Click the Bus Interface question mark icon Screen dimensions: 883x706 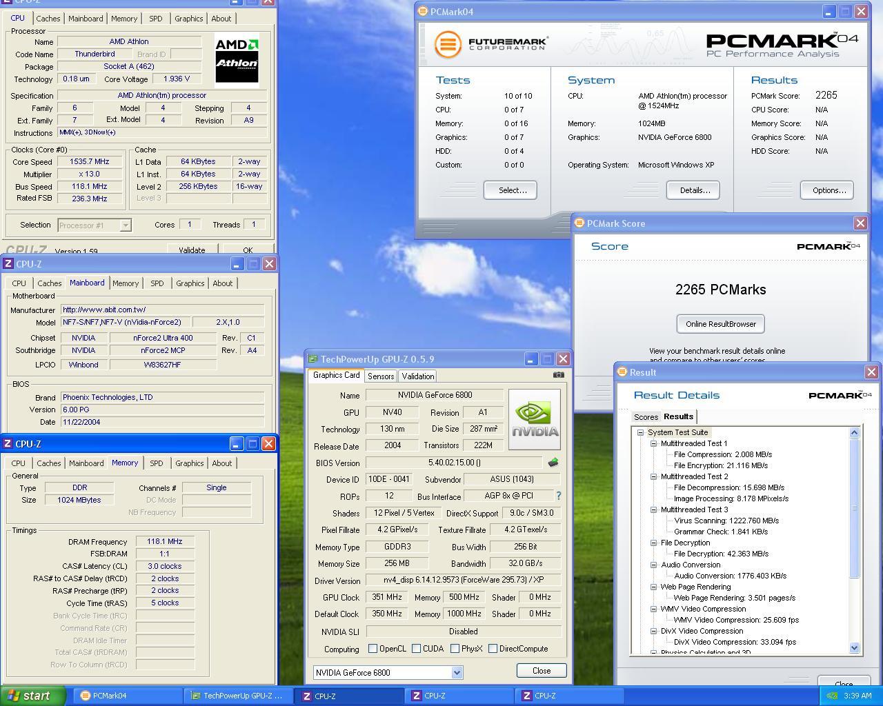(558, 496)
